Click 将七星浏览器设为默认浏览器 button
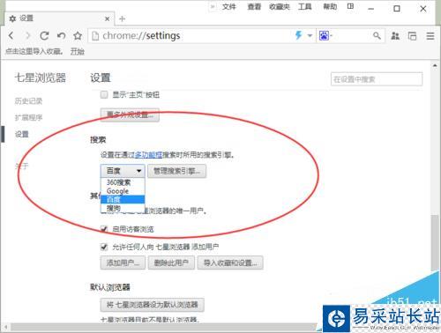The height and width of the screenshot is (333, 441). click(153, 305)
